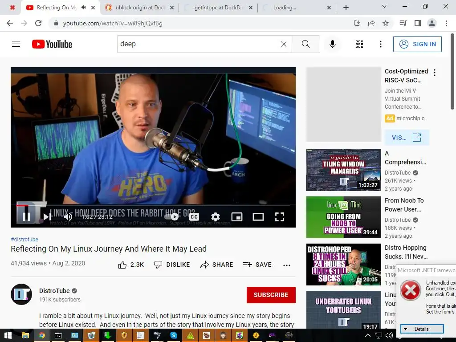Subscribe to DistroTube channel
The image size is (456, 342).
pyautogui.click(x=271, y=295)
